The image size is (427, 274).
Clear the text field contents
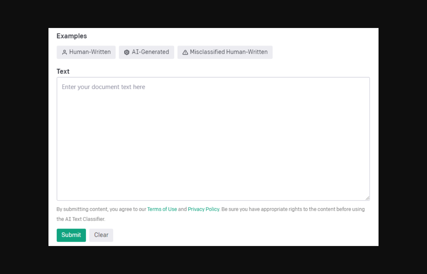(101, 235)
